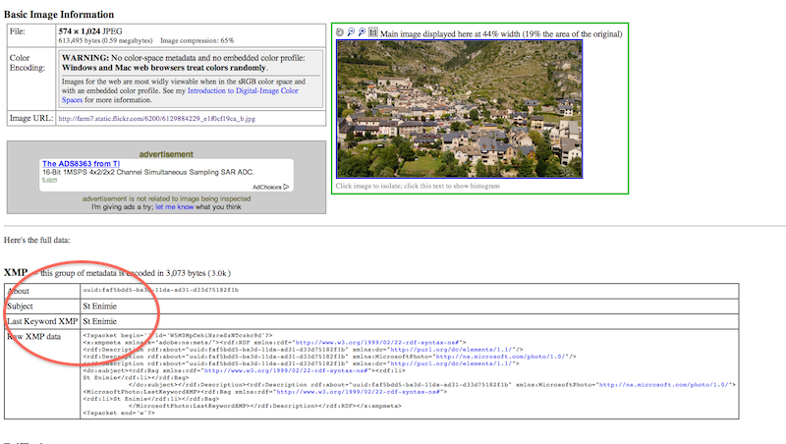This screenshot has width=786, height=444.
Task: Click the zoom in magnifier icon
Action: pos(362,32)
